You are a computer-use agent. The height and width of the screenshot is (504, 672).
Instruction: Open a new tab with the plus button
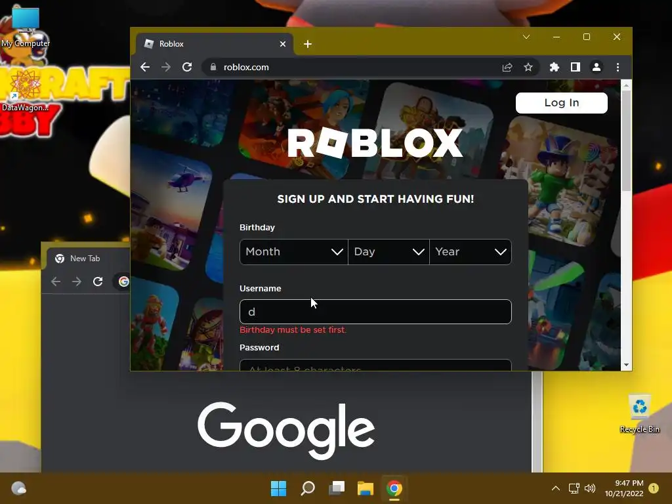click(x=308, y=44)
